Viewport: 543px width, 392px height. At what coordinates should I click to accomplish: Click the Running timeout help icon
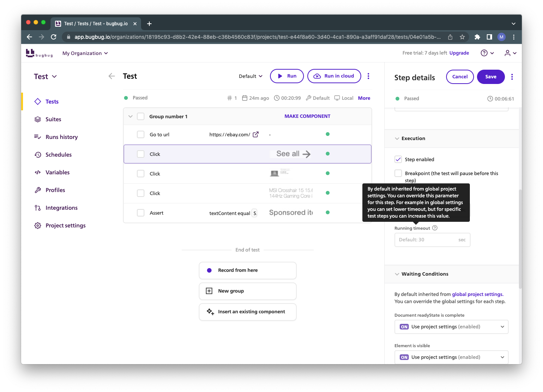tap(435, 228)
